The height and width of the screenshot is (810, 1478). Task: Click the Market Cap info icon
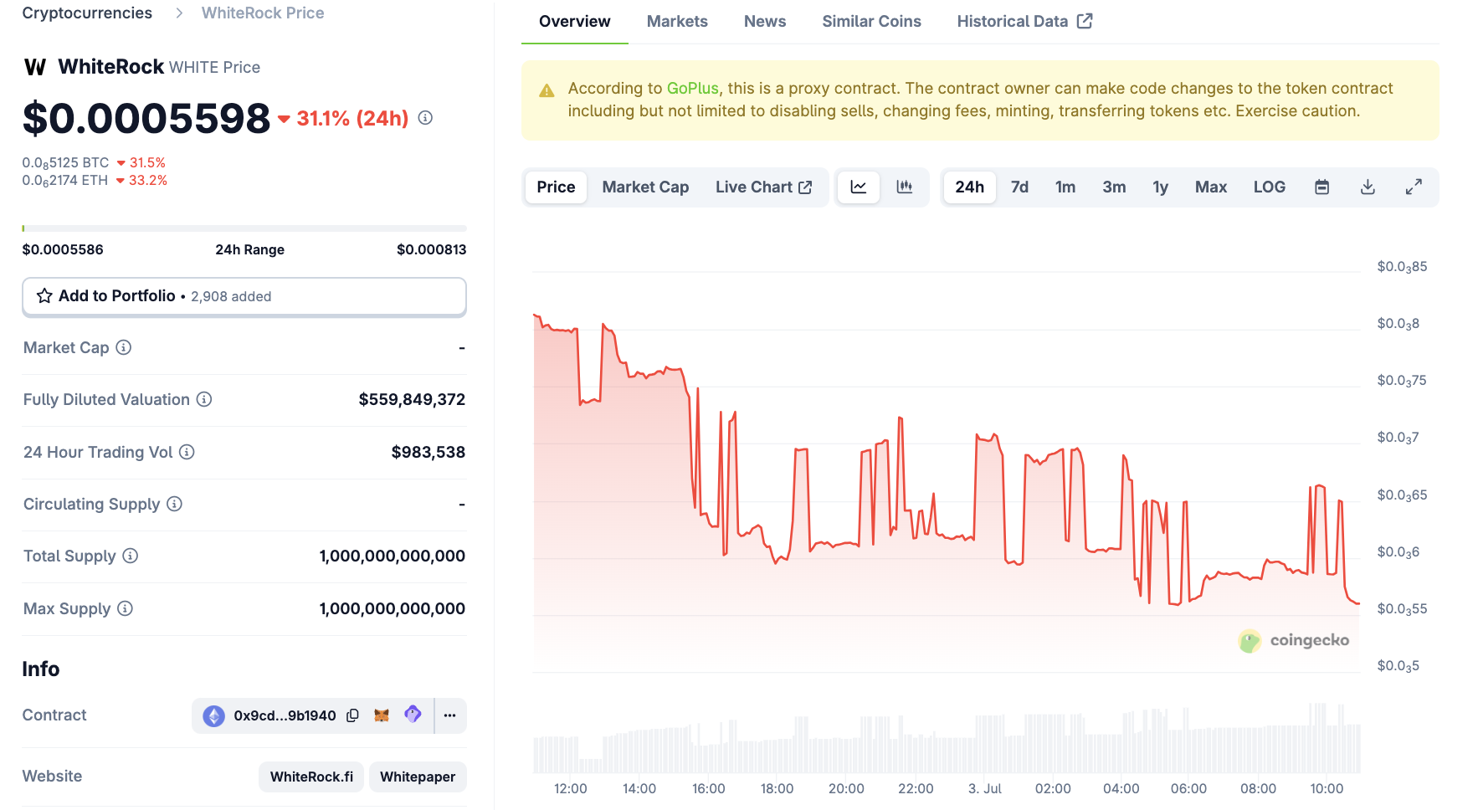pos(124,347)
